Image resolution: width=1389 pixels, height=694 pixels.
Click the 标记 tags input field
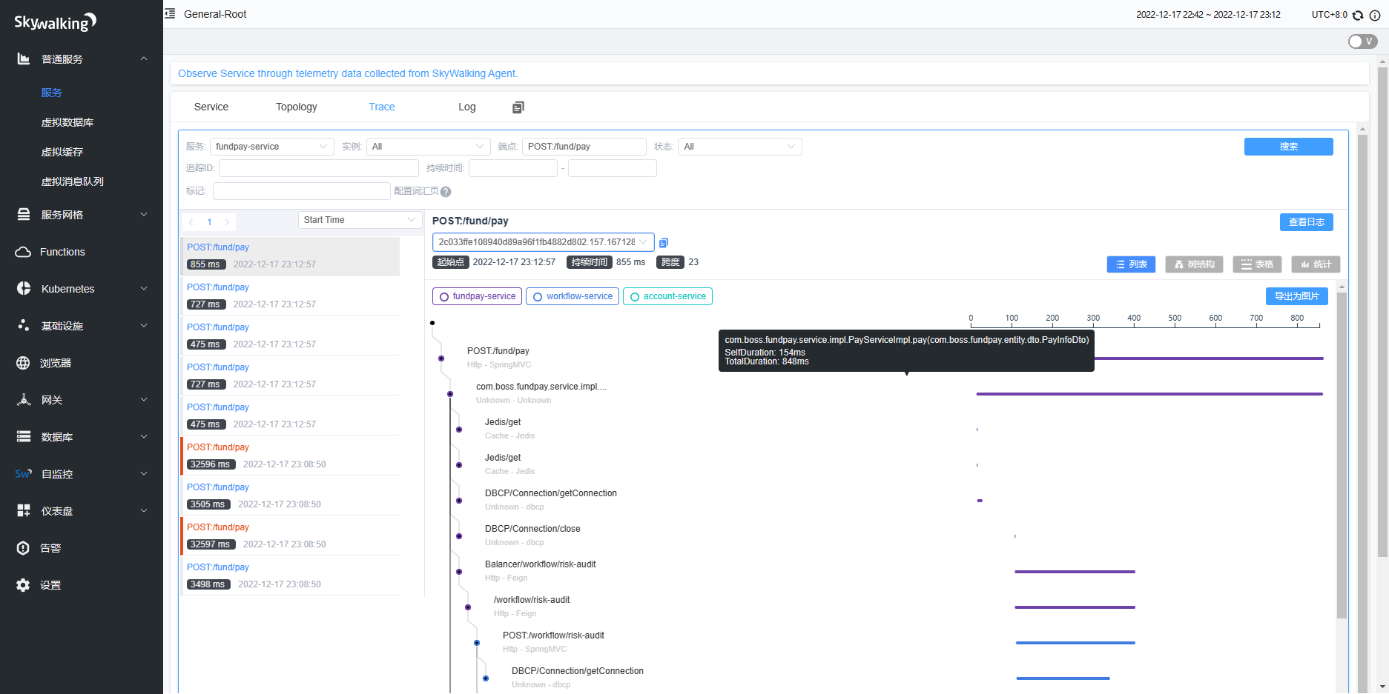click(301, 191)
